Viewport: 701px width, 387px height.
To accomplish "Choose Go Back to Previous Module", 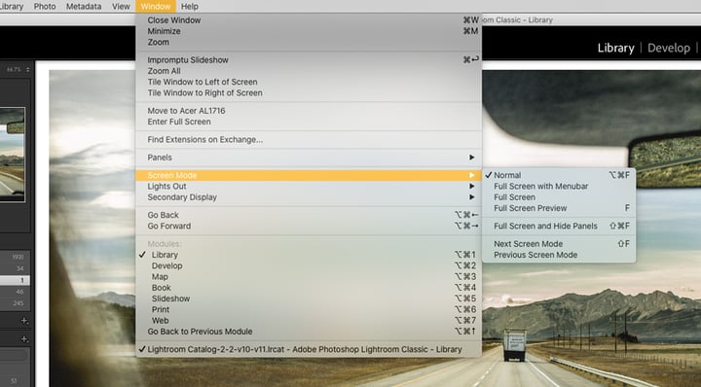I will pos(309,332).
